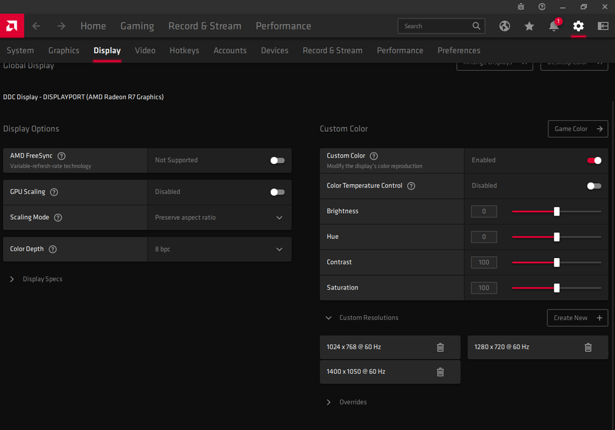Open favorites star icon

[x=529, y=26]
